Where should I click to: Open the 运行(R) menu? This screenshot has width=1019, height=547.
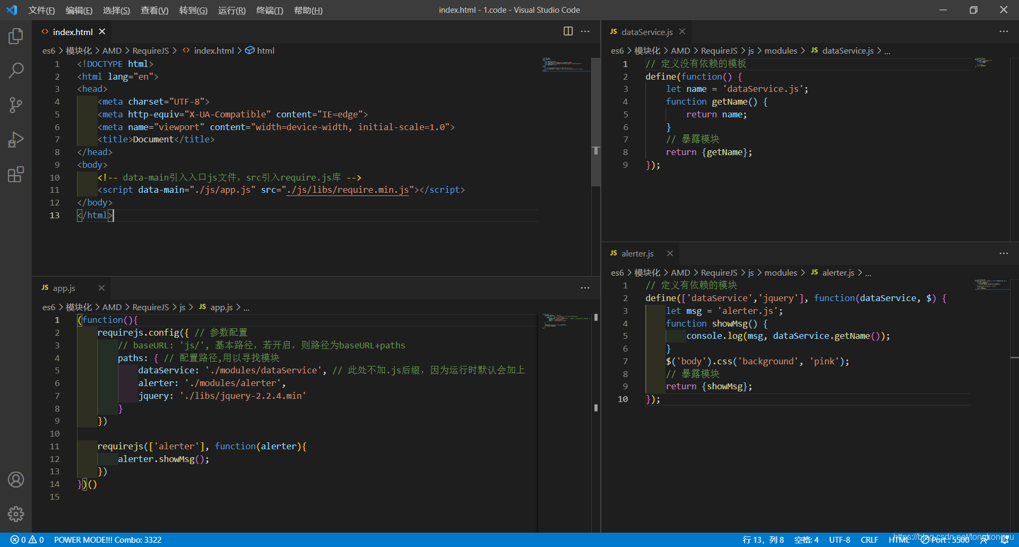coord(232,10)
